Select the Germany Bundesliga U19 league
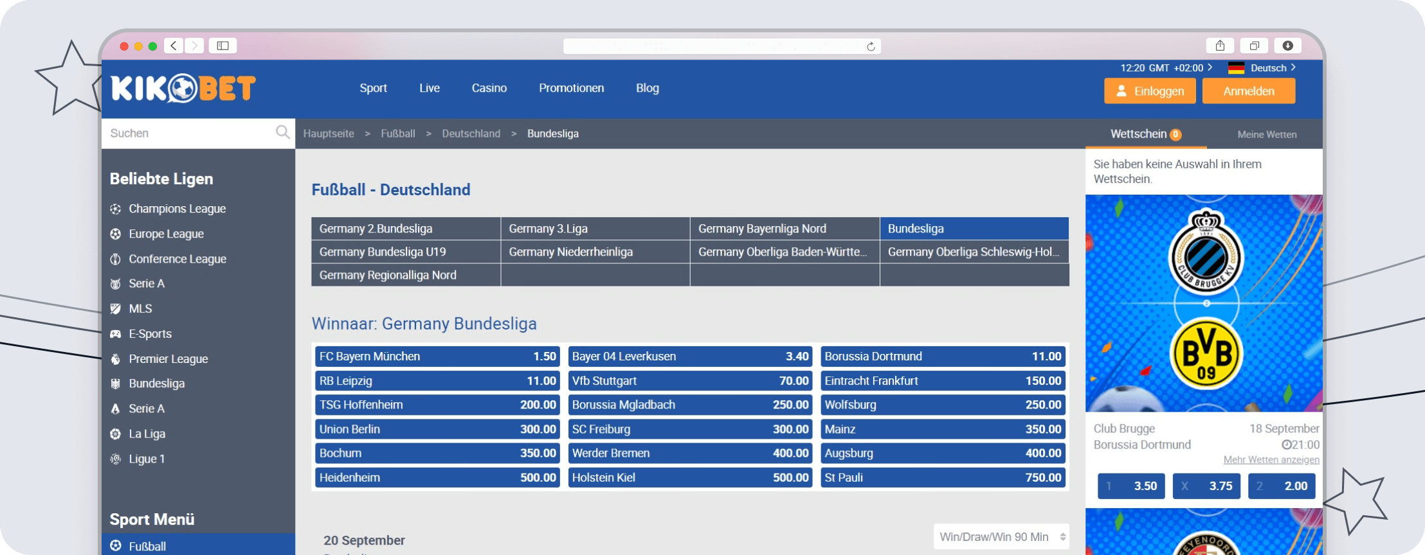This screenshot has width=1425, height=555. pyautogui.click(x=406, y=252)
